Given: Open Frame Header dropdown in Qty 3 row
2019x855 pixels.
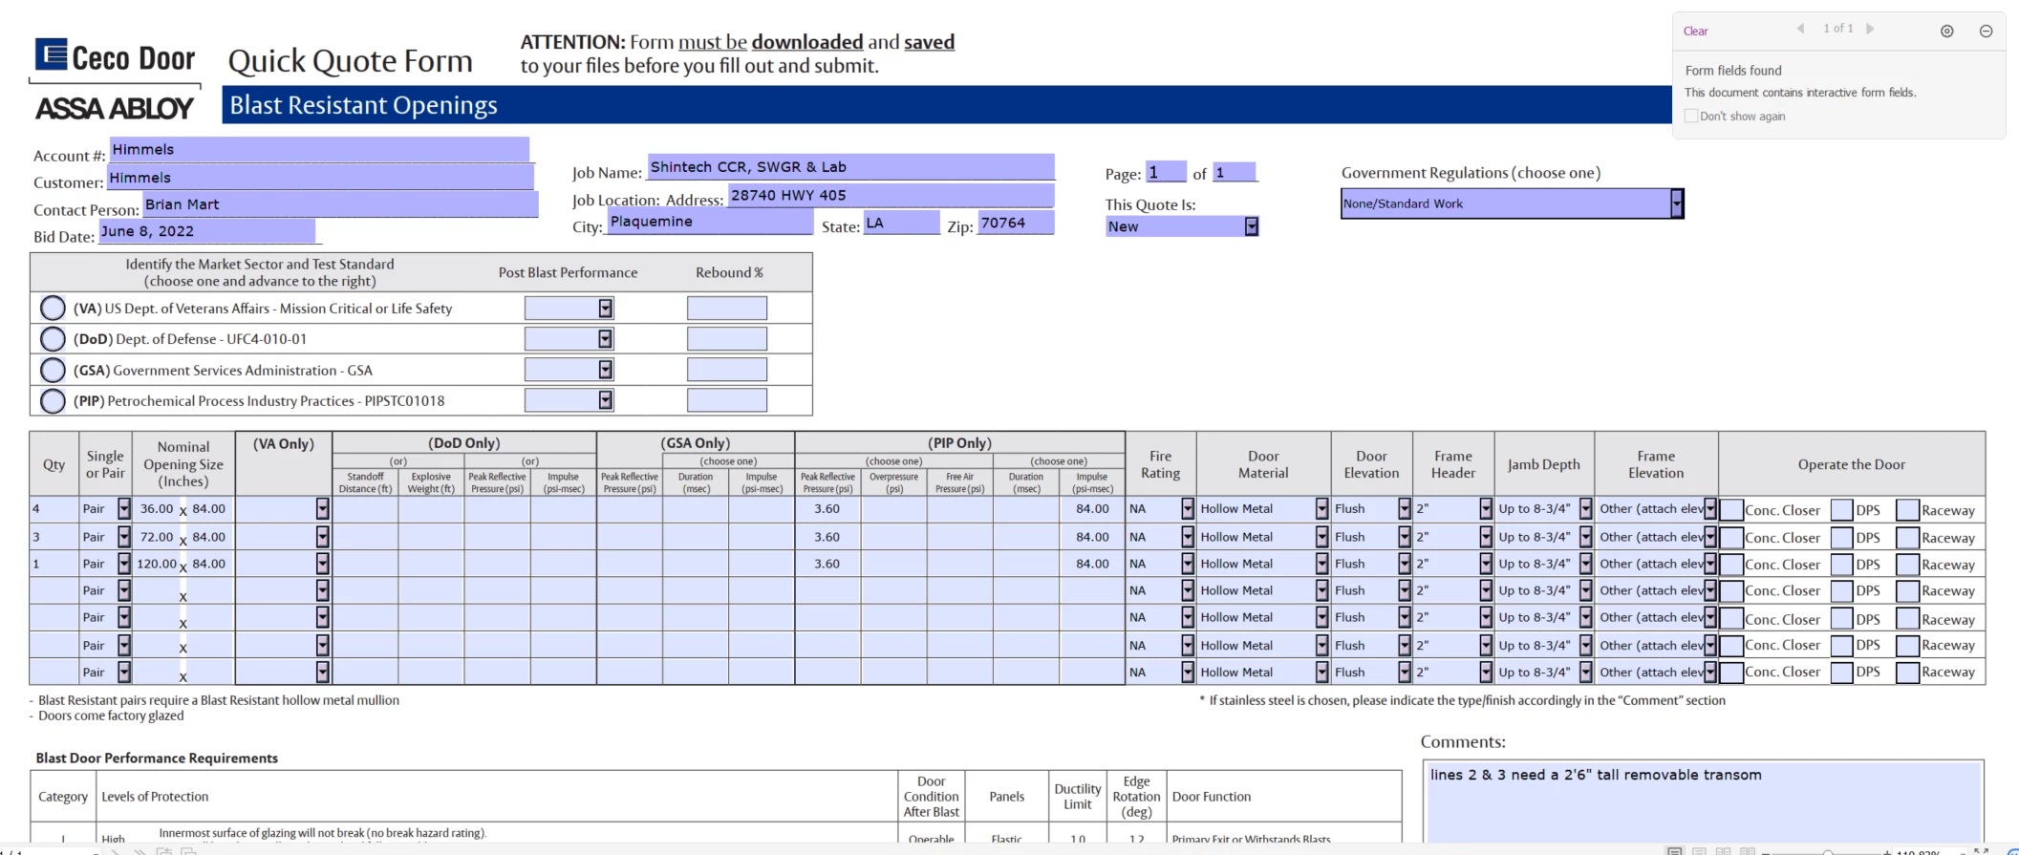Looking at the screenshot, I should pos(1486,537).
